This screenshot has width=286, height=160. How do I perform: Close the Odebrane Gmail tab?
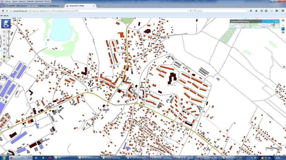click(63, 6)
